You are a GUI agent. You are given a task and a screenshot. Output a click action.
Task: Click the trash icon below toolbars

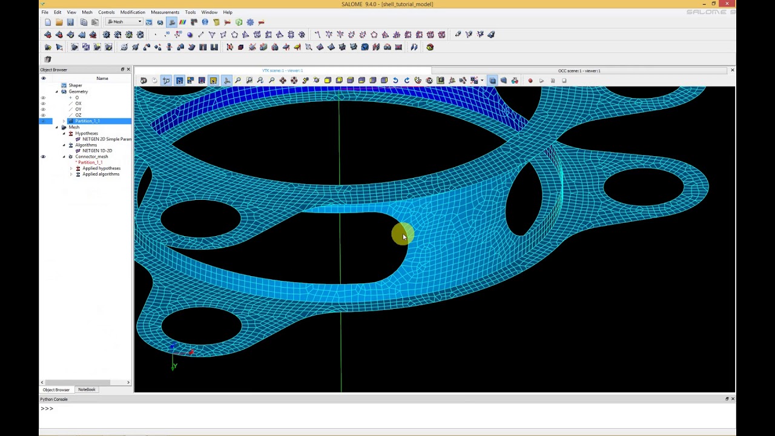point(48,59)
